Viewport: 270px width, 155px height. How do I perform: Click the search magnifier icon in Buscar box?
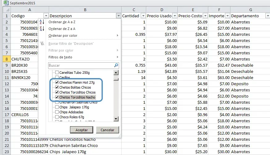[116, 65]
